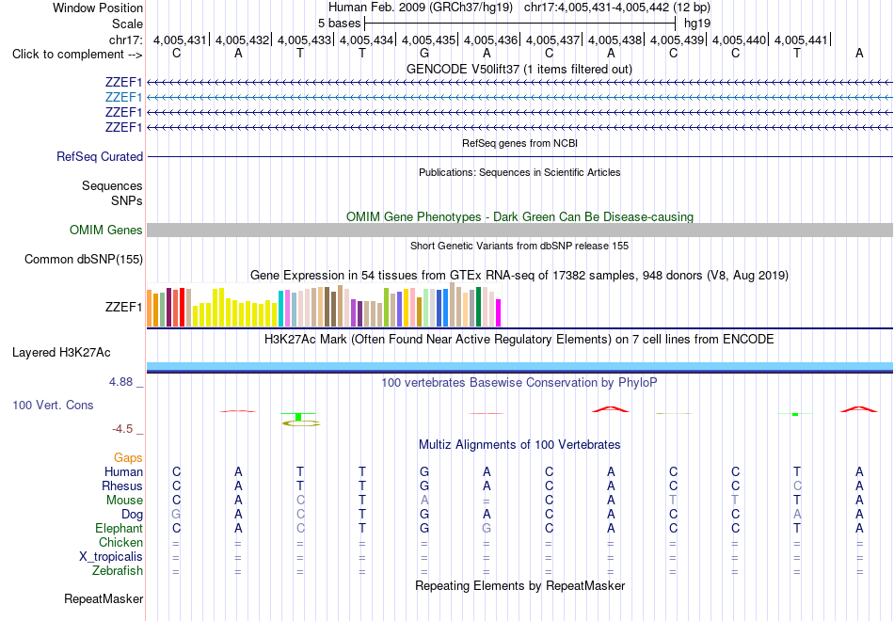Select the Zebrafish species row label
Image resolution: width=894 pixels, height=621 pixels.
pos(118,570)
